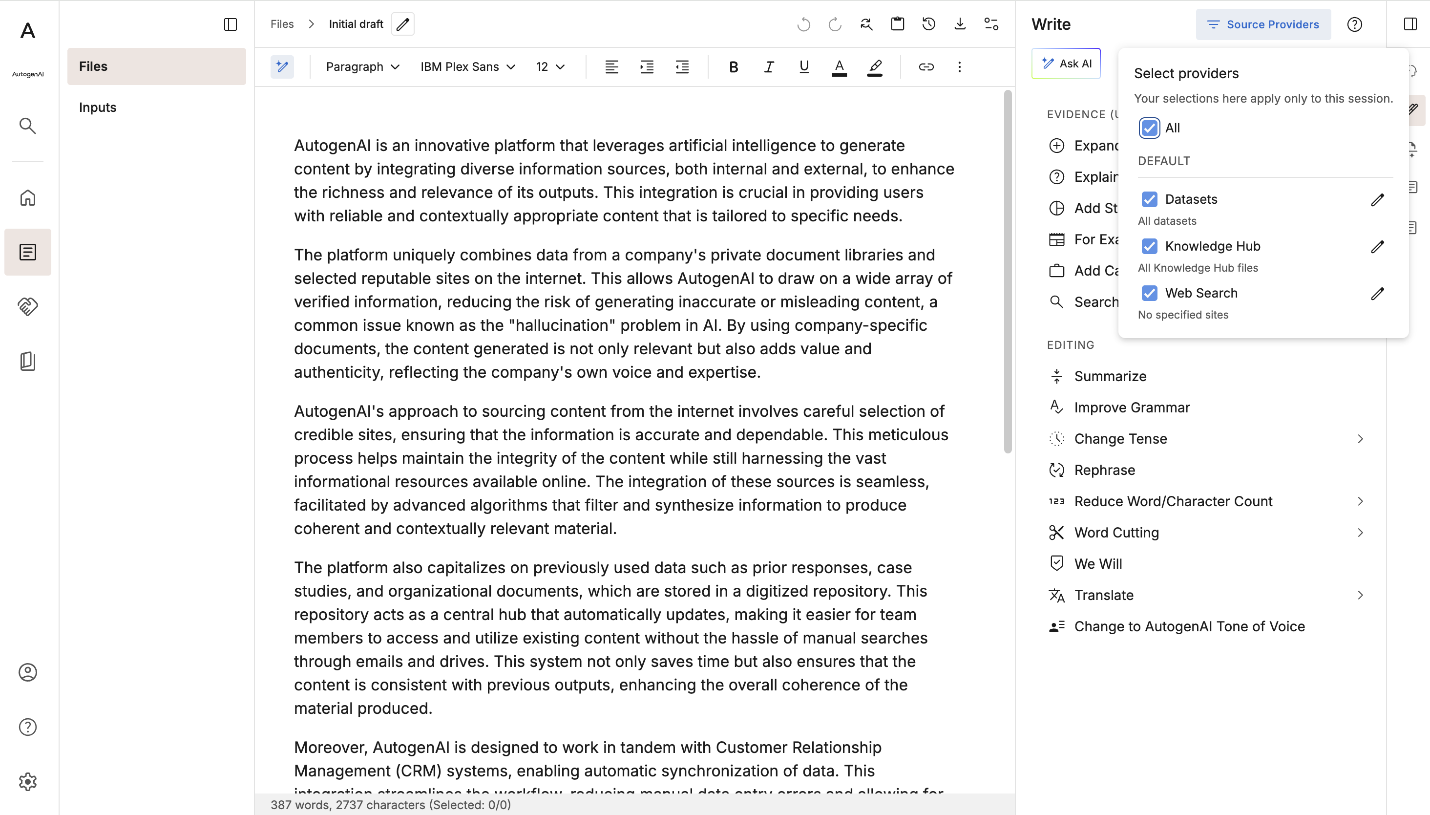Click the download document icon
Screen dimensions: 1430x815
960,24
